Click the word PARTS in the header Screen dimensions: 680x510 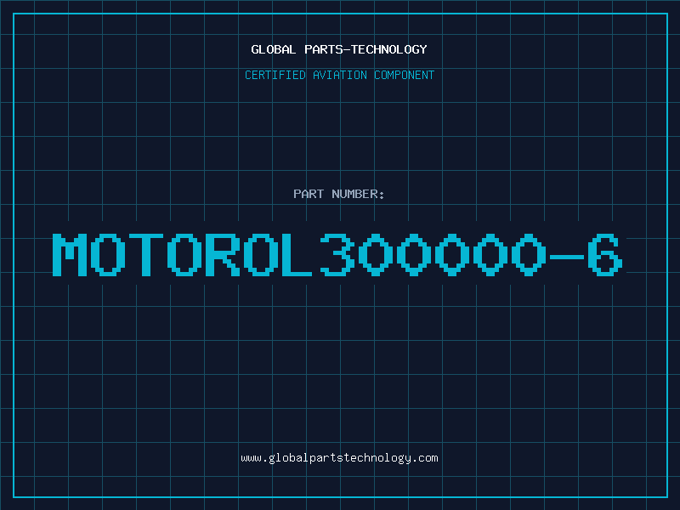tap(324, 49)
